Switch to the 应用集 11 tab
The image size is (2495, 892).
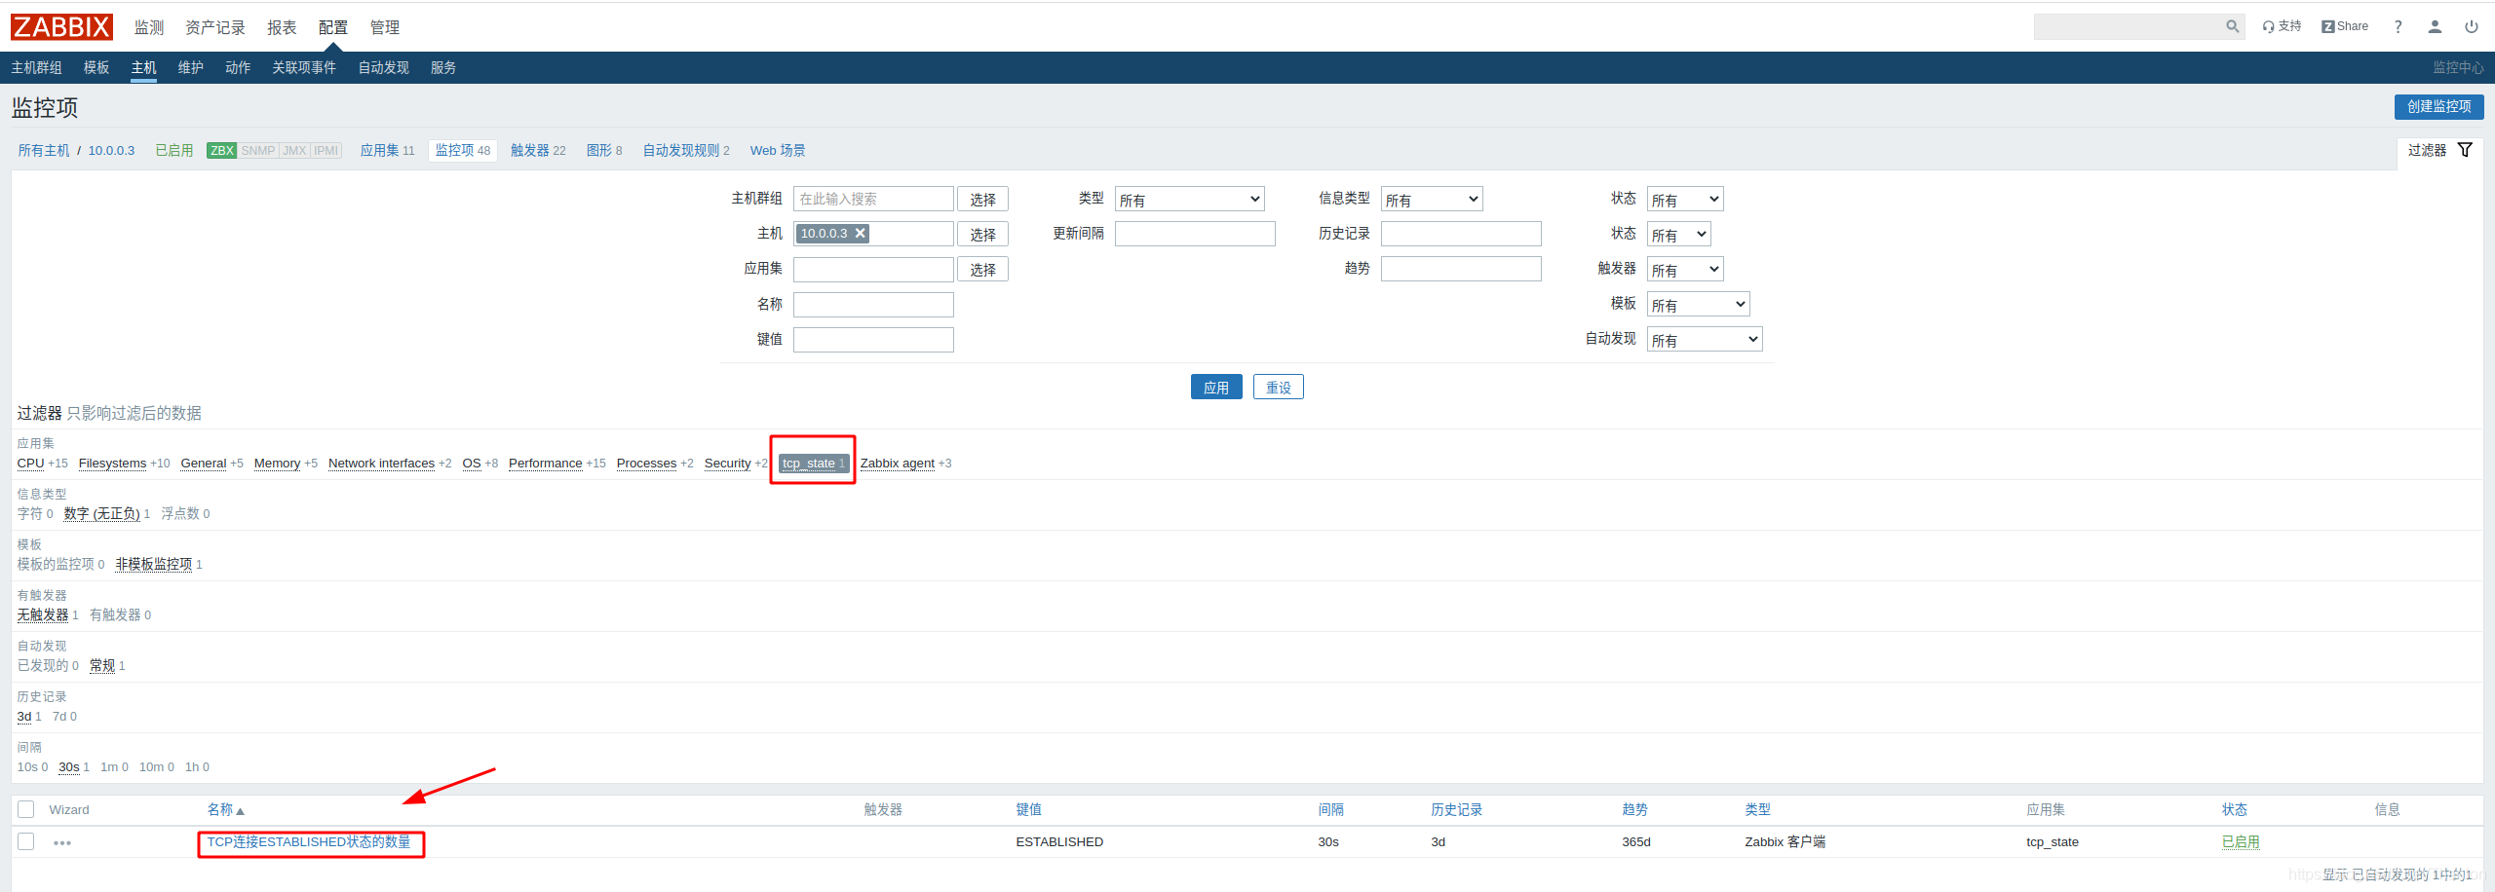tap(387, 151)
